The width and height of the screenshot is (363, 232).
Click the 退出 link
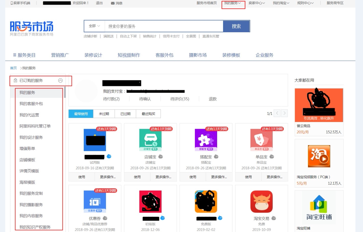99,3
